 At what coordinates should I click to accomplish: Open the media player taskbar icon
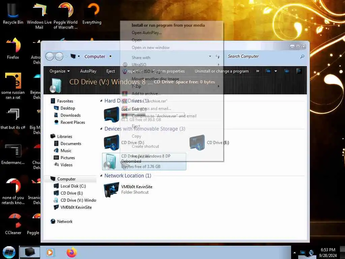[x=50, y=252]
